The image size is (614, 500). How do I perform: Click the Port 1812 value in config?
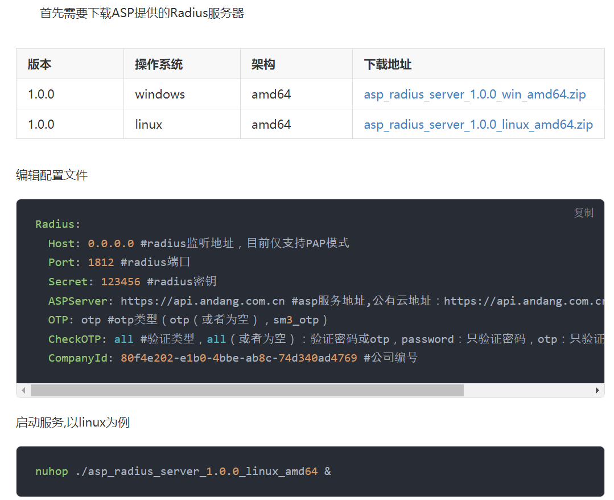(x=101, y=263)
